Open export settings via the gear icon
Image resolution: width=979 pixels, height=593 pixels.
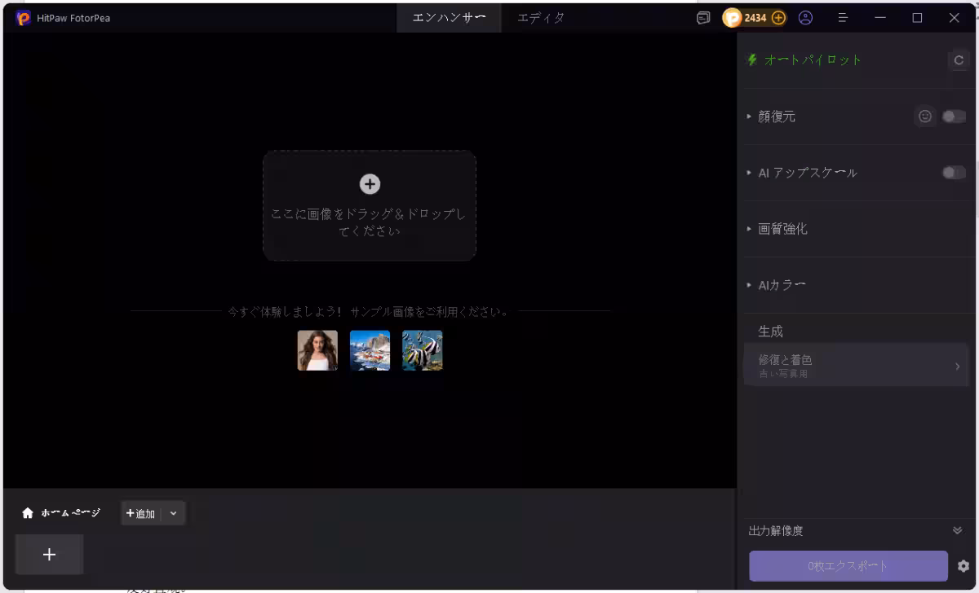coord(963,565)
